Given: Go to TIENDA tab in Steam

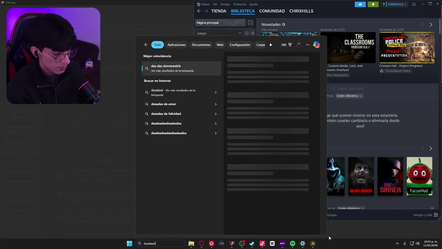Looking at the screenshot, I should (219, 11).
